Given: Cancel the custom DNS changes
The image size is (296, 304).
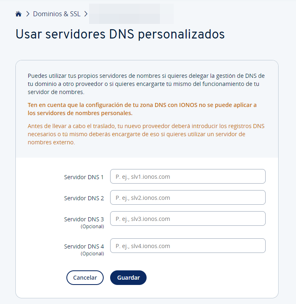Looking at the screenshot, I should (85, 278).
